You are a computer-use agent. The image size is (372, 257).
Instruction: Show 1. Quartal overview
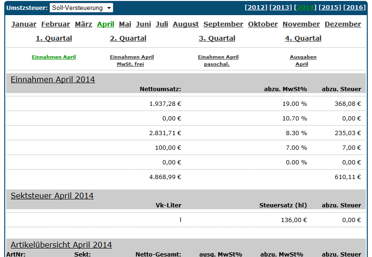pos(54,38)
